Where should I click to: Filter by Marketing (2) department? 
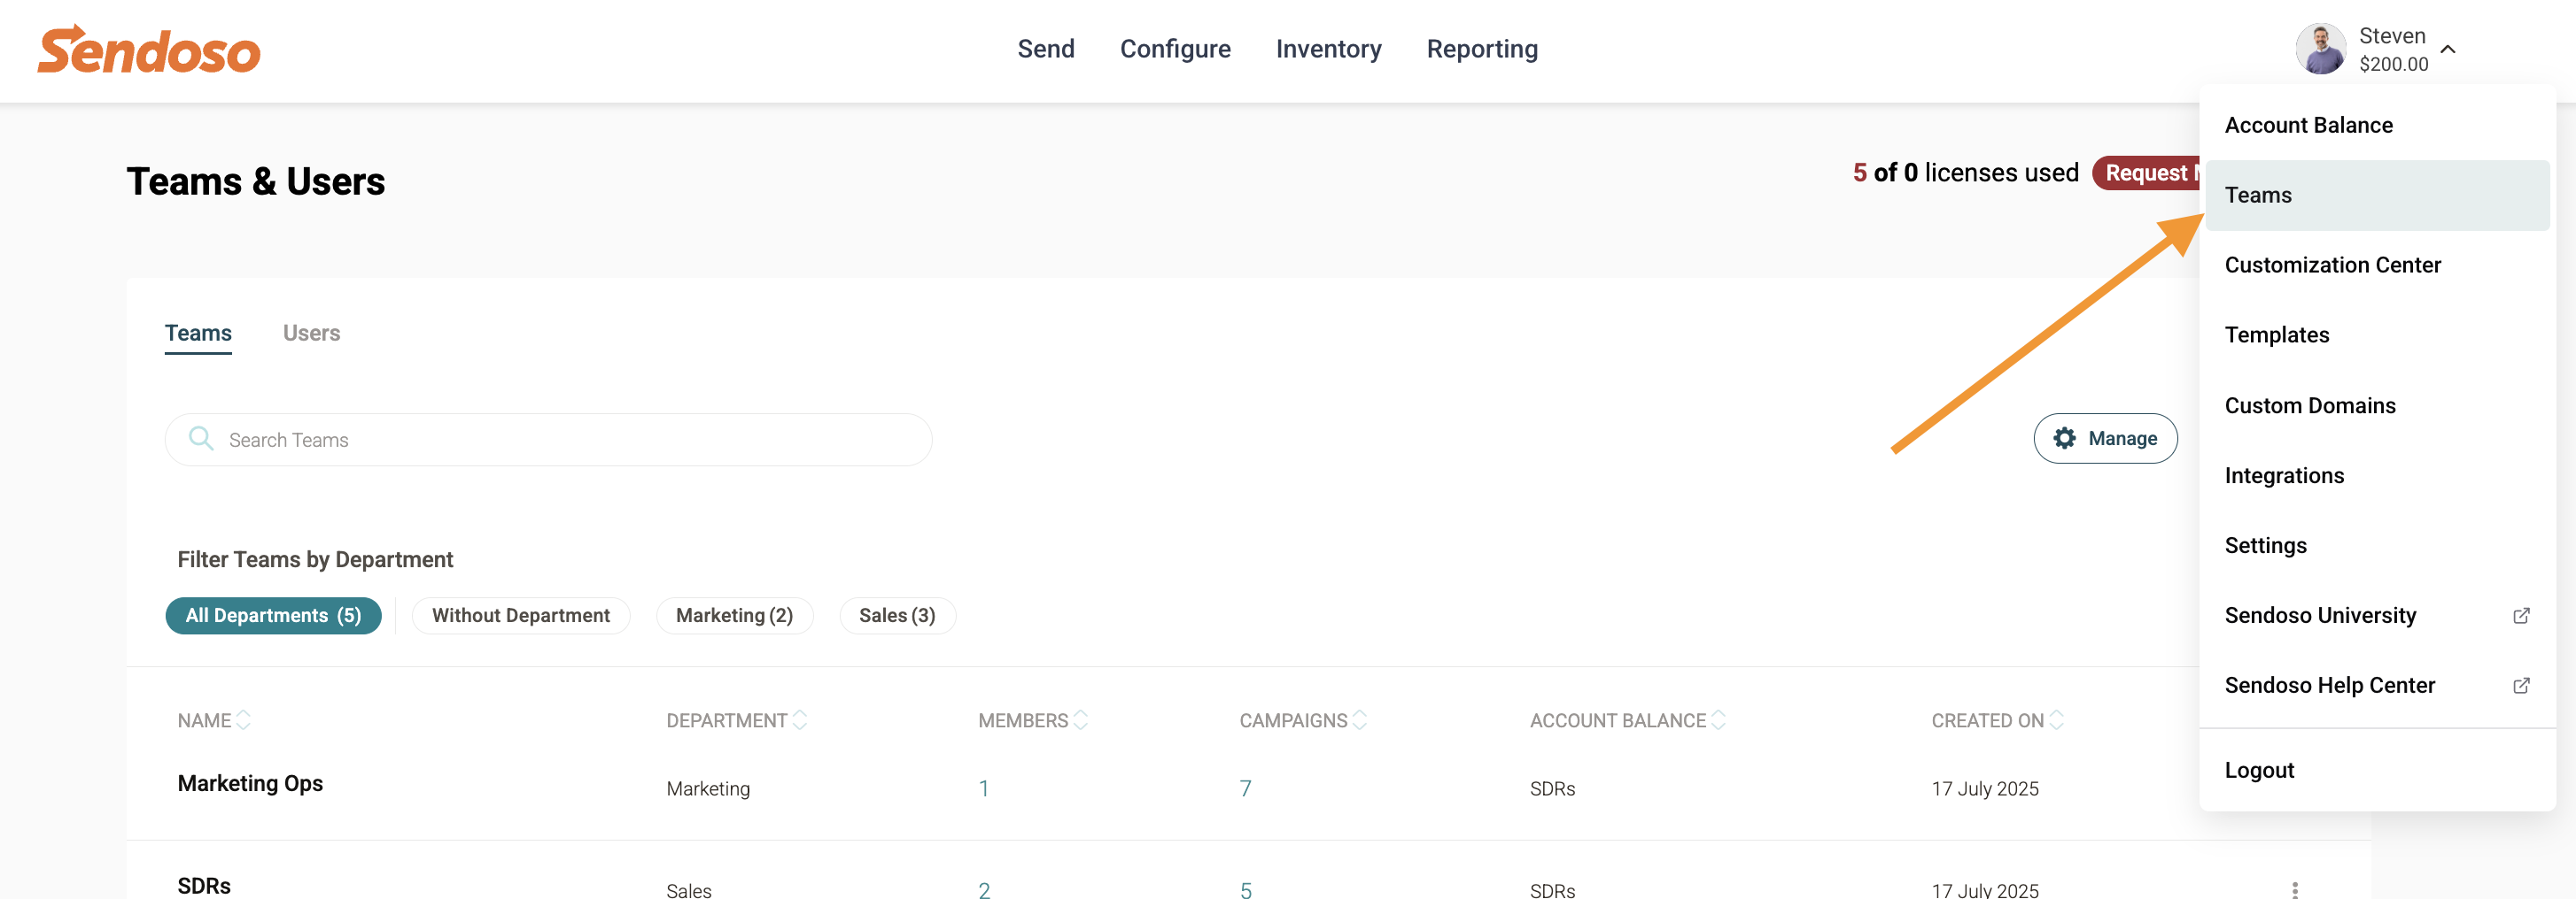tap(734, 615)
